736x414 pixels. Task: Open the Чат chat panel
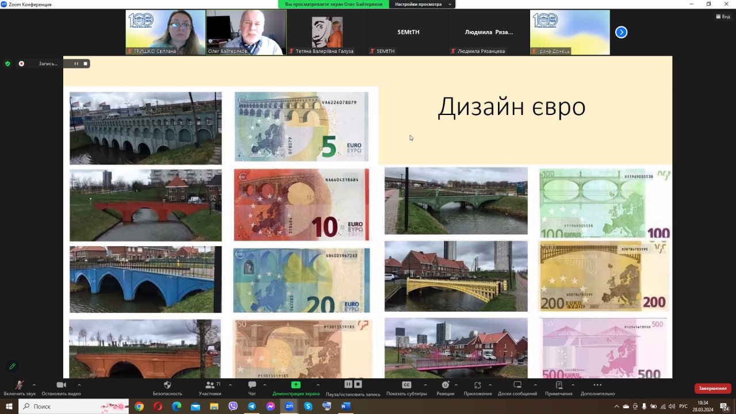pyautogui.click(x=252, y=385)
